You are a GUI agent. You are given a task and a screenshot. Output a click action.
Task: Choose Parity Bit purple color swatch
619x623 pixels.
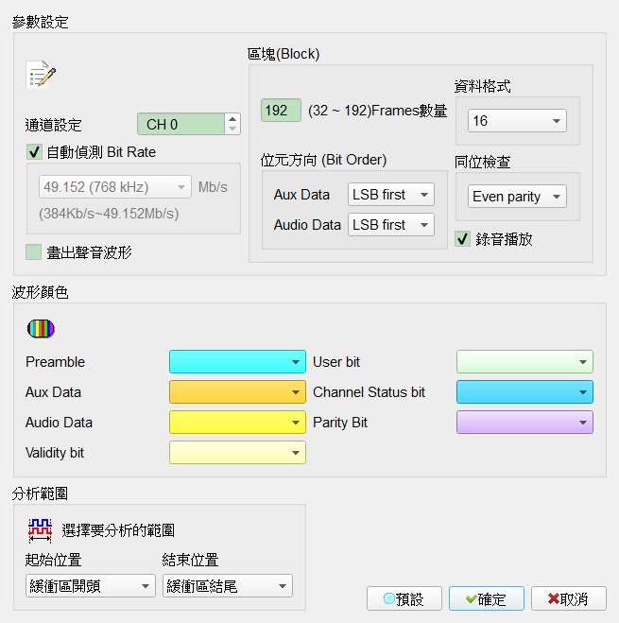tap(524, 422)
